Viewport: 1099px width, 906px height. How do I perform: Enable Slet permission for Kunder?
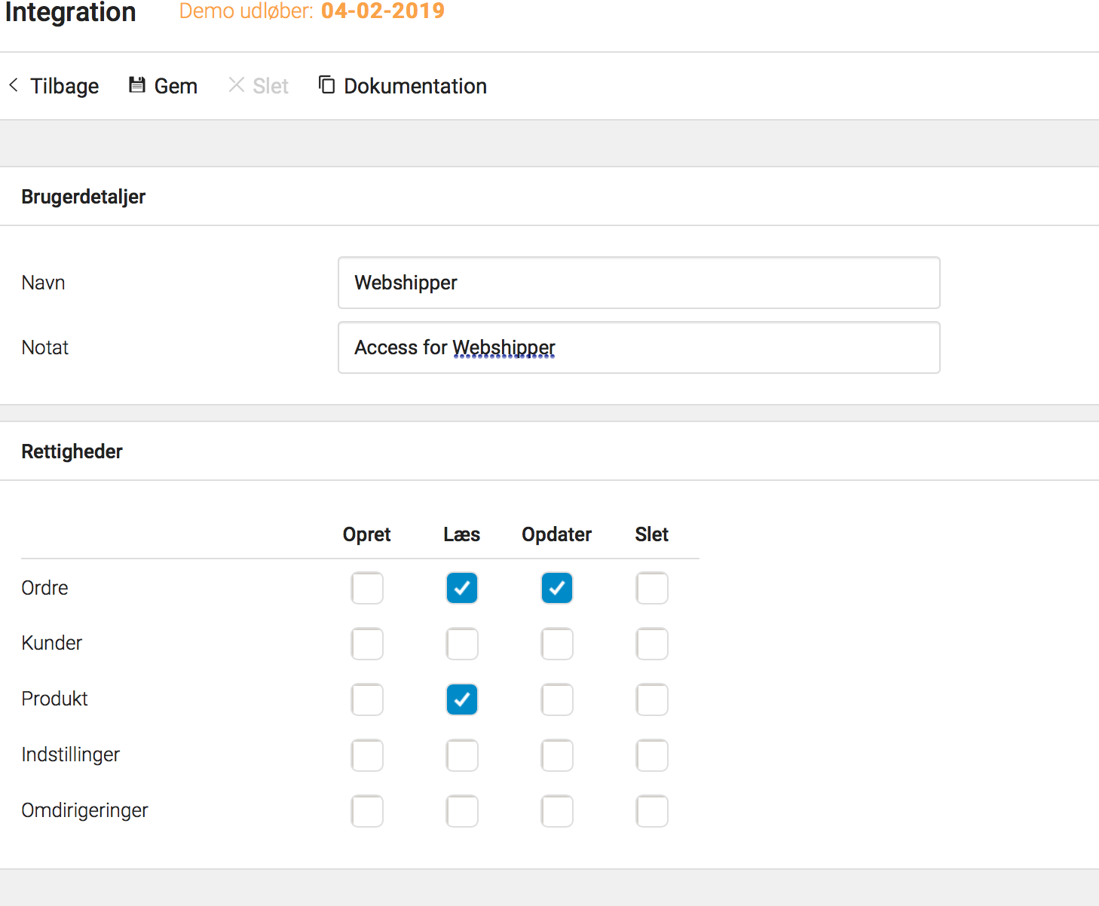652,644
